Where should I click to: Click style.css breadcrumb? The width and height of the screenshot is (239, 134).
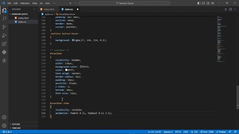49,14
